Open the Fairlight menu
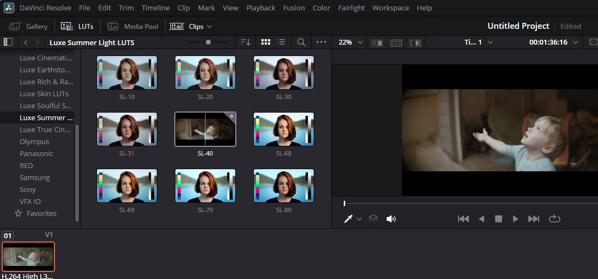This screenshot has height=279, width=598. coord(351,8)
